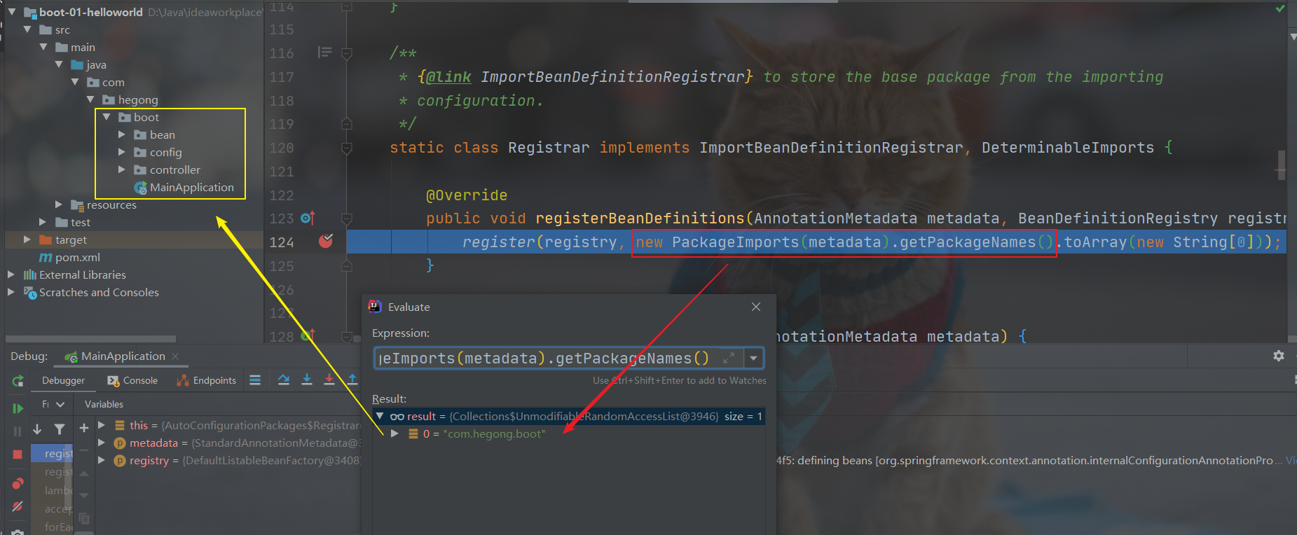Stop the debug session with red square

coord(18,454)
